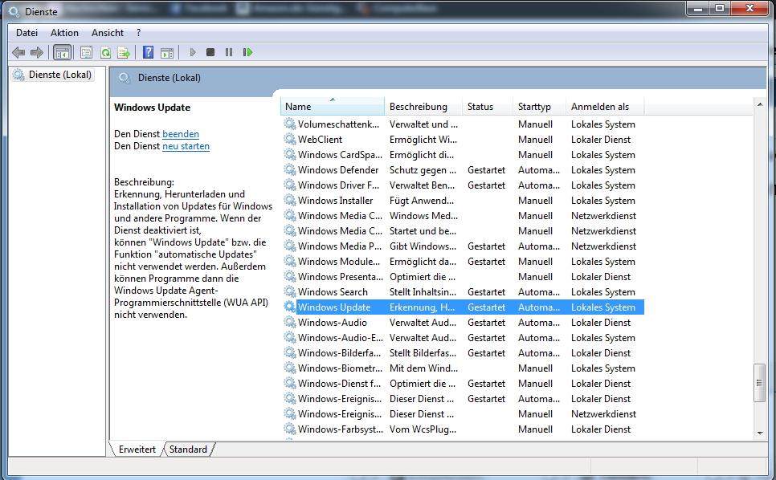This screenshot has height=480, width=776.
Task: Switch to the Standard tab
Action: coord(188,449)
